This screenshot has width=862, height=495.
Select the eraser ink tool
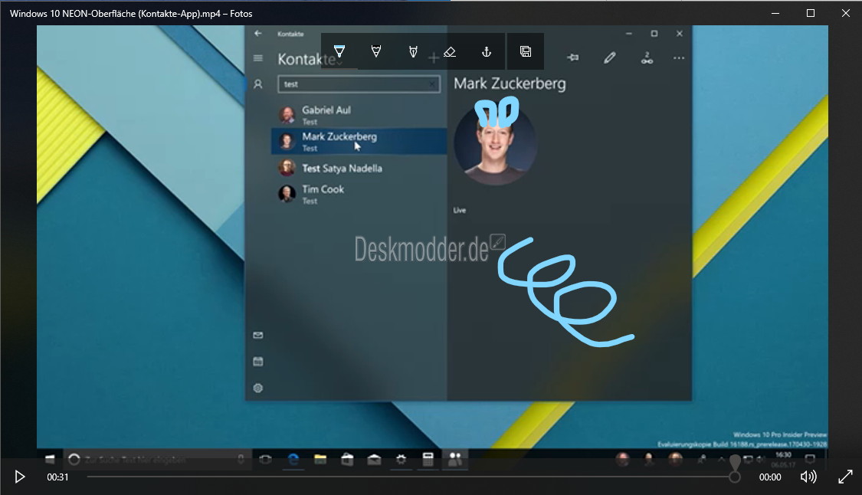450,51
